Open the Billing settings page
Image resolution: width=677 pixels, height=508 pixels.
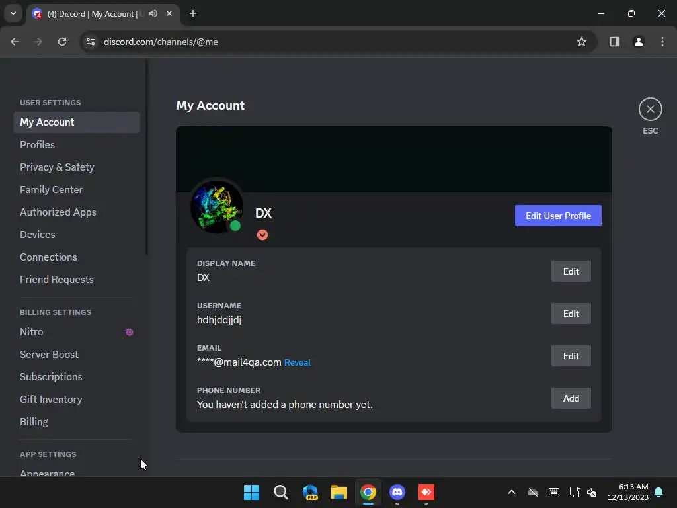click(x=77, y=421)
